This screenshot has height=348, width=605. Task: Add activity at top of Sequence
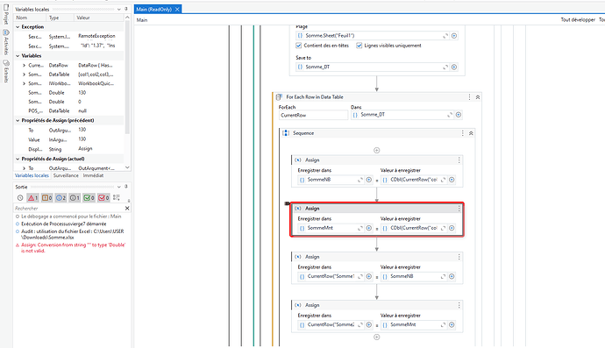coord(376,150)
